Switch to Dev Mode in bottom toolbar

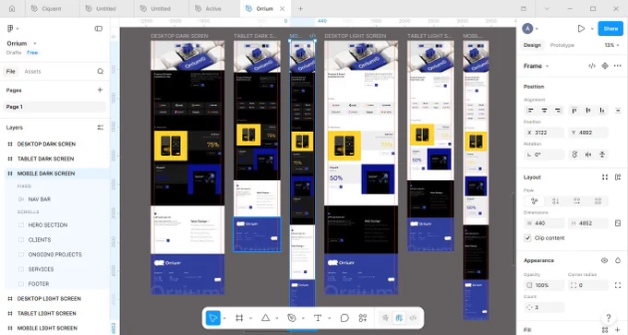413,318
